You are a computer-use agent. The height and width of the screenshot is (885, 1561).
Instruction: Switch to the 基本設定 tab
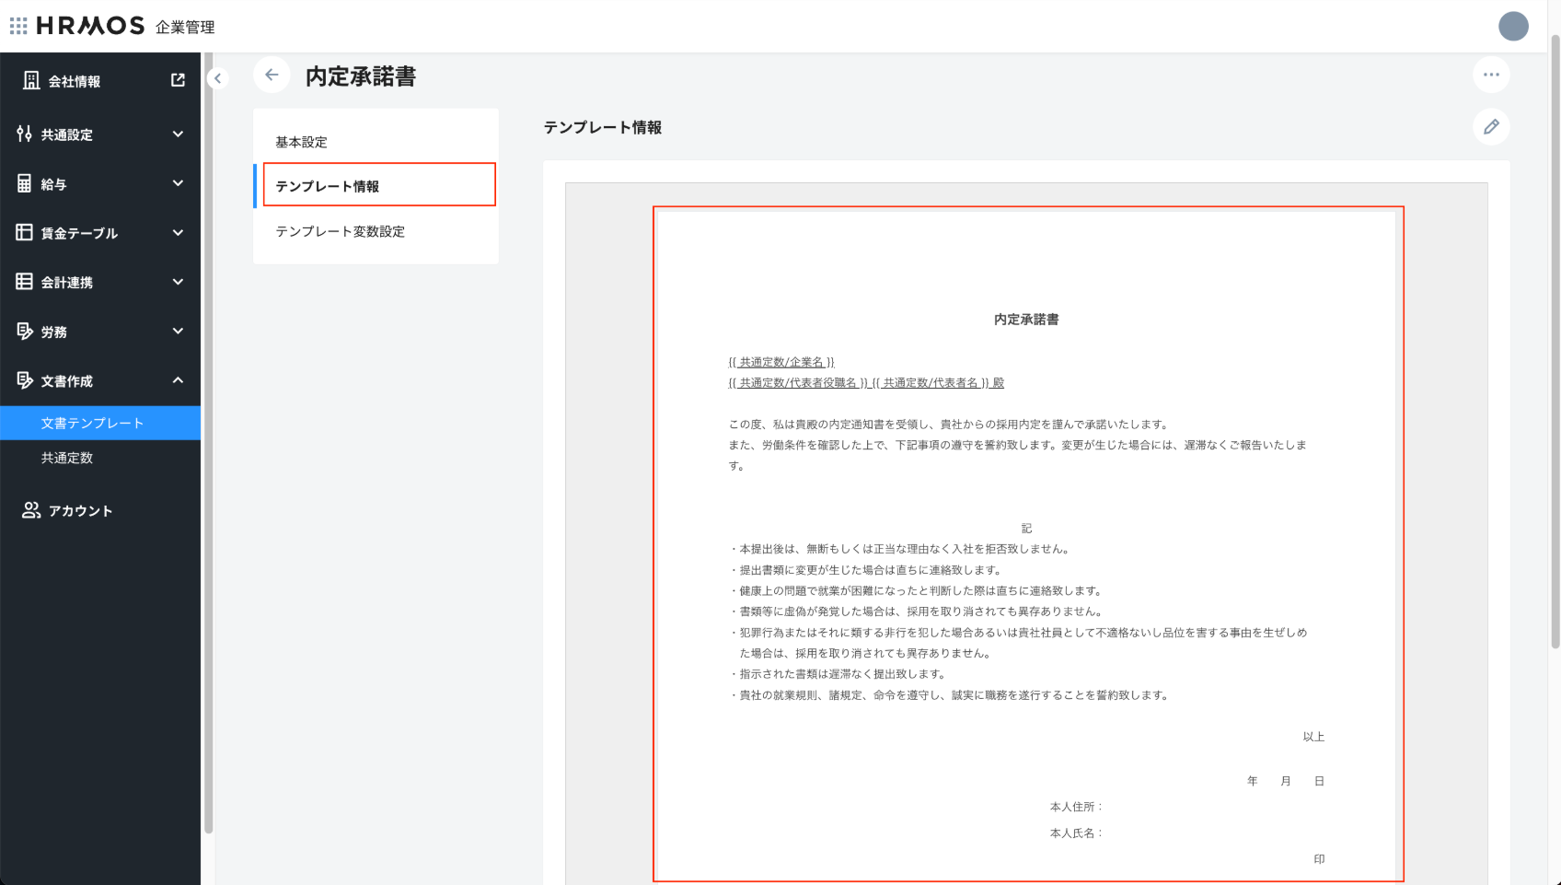point(302,142)
